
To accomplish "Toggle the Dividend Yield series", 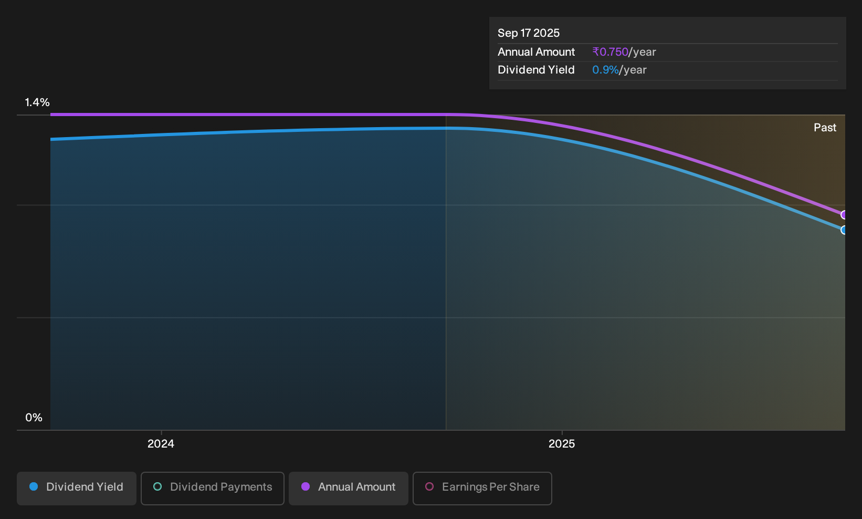I will click(x=77, y=488).
